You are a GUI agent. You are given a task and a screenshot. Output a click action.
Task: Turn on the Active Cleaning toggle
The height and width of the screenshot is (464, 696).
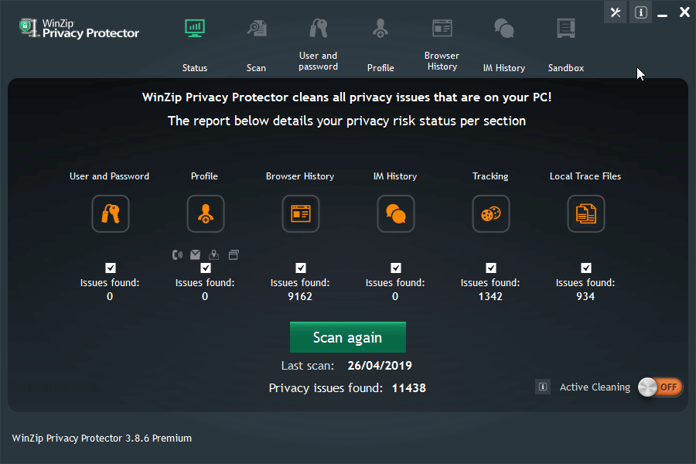coord(660,387)
